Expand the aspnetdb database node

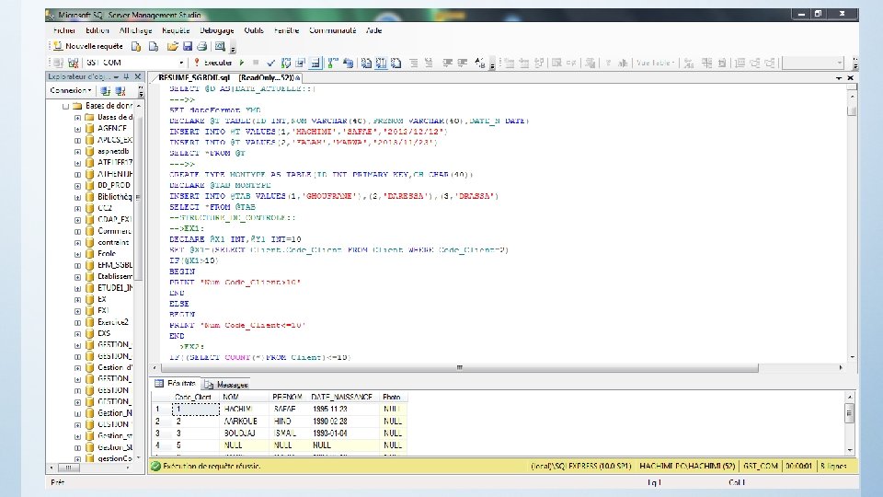tap(78, 150)
